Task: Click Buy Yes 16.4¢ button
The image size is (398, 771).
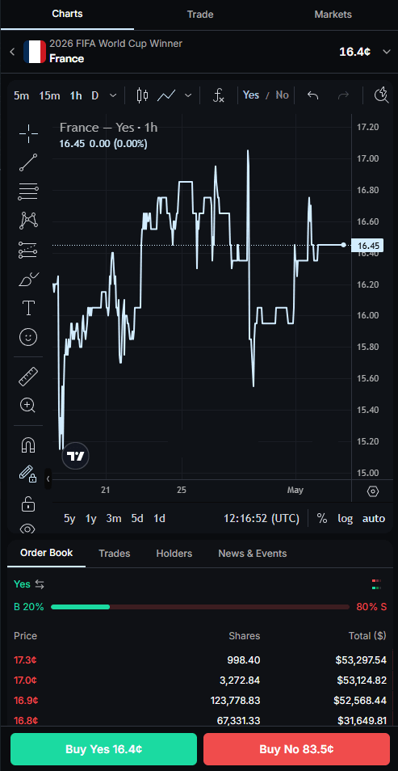Action: [103, 749]
